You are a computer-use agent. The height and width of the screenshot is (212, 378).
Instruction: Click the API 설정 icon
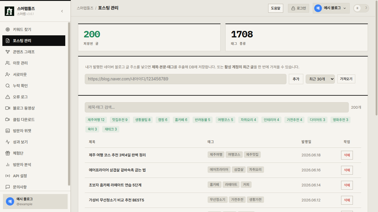[x=8, y=176]
